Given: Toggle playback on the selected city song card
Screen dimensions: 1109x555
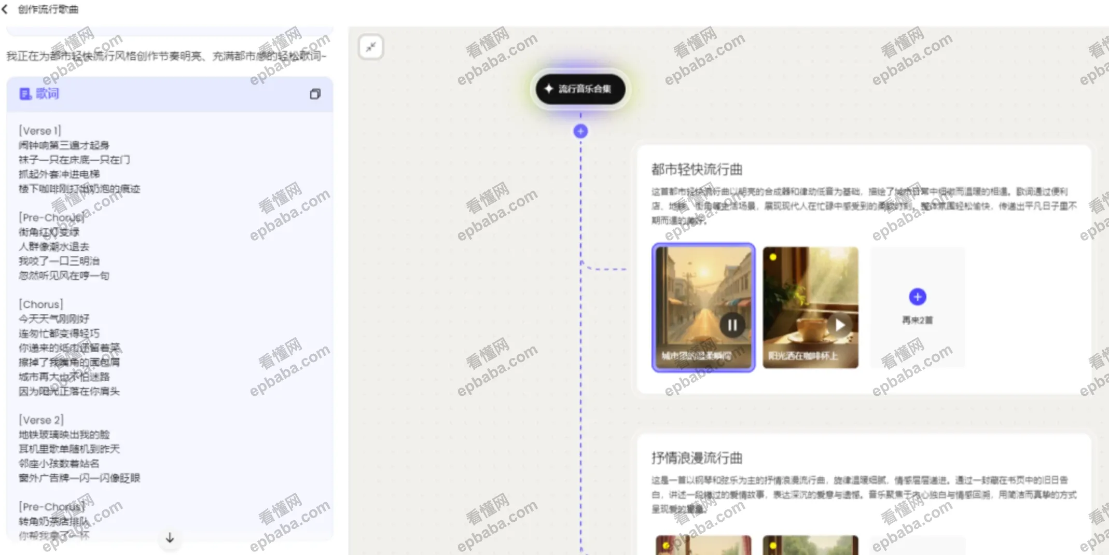Looking at the screenshot, I should [x=733, y=325].
